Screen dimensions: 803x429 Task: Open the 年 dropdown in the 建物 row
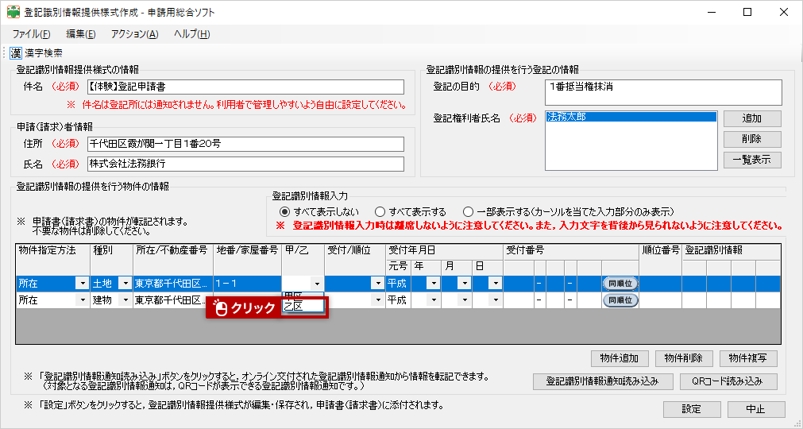click(x=434, y=300)
